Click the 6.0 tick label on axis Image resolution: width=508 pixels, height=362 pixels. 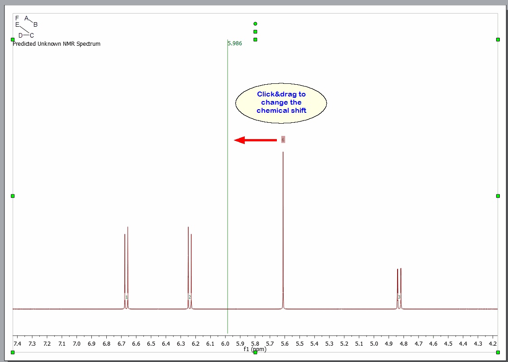tap(225, 343)
